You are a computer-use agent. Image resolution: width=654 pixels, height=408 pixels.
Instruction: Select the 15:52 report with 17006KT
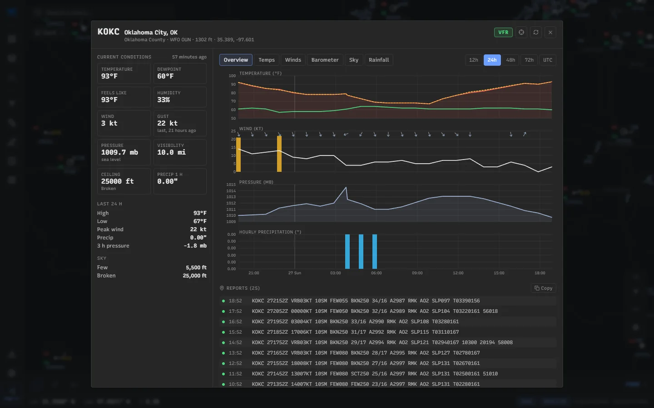click(388, 332)
